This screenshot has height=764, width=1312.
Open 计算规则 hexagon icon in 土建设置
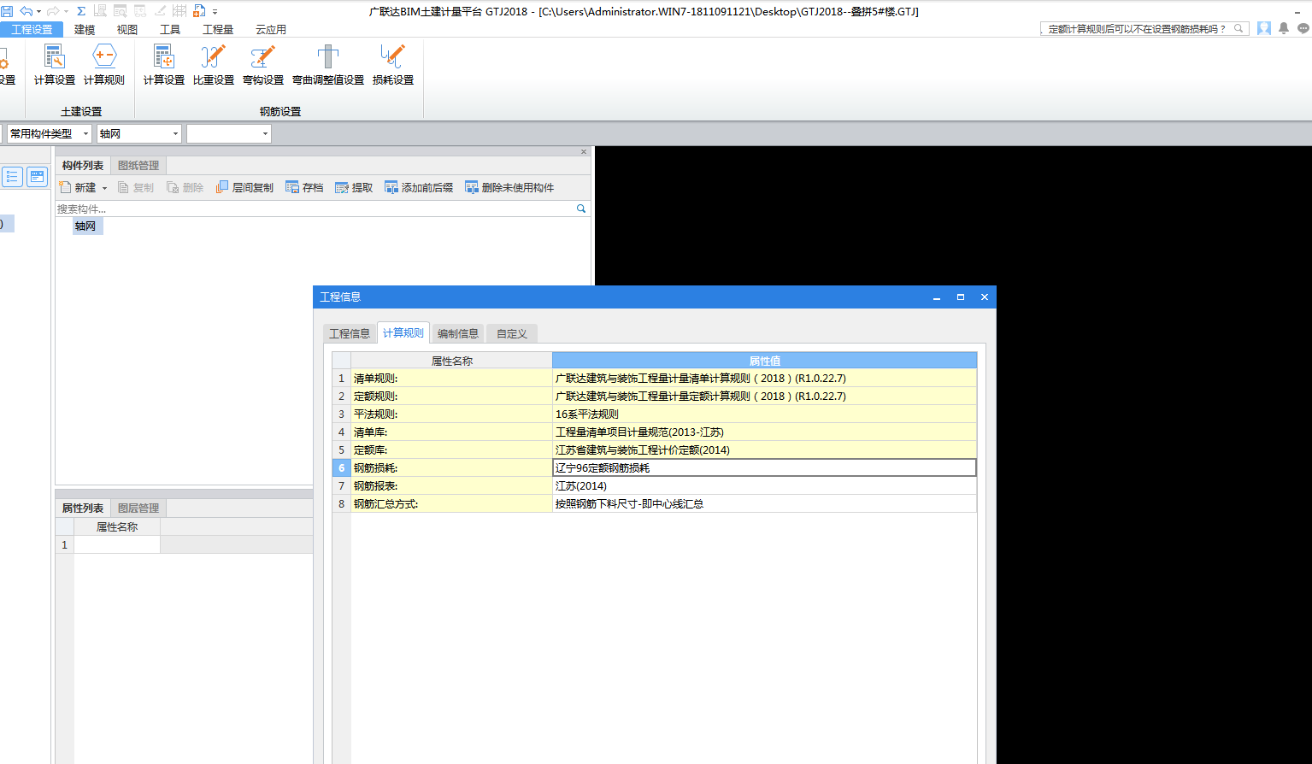(x=104, y=65)
